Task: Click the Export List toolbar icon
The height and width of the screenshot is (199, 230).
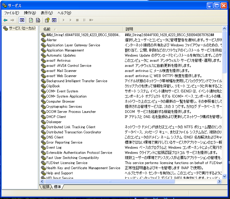Action: pos(38,20)
